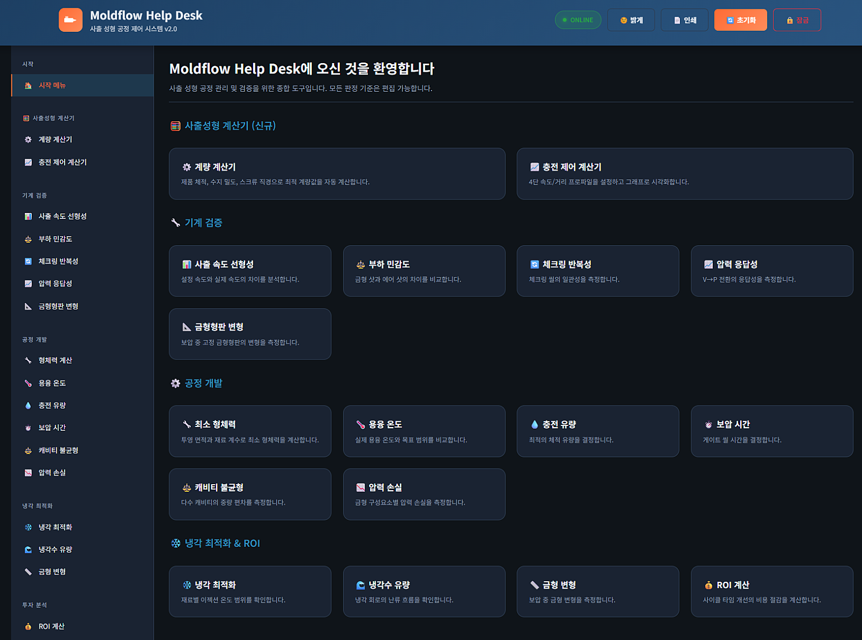Screen dimensions: 862x640
Task: Select 시작 메뉴 in the sidebar
Action: click(82, 85)
